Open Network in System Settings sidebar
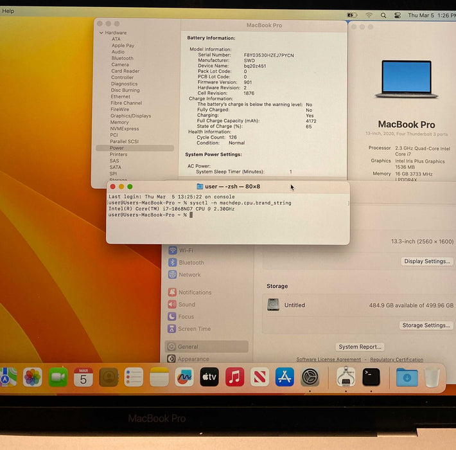Viewport: 456px width, 450px height. (x=184, y=274)
